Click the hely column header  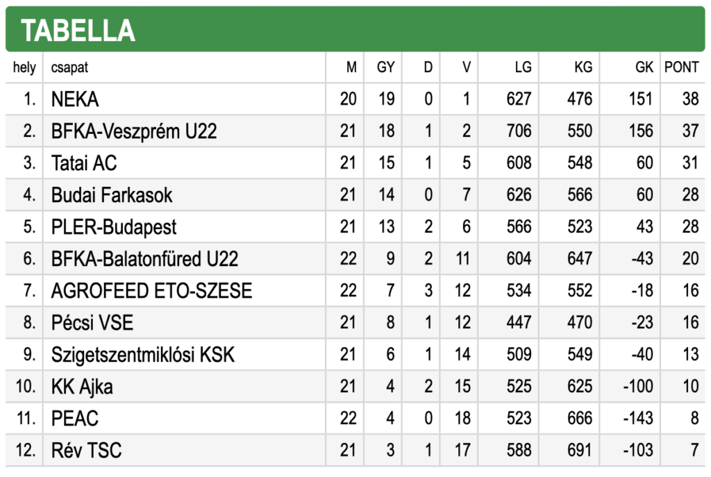pos(24,67)
